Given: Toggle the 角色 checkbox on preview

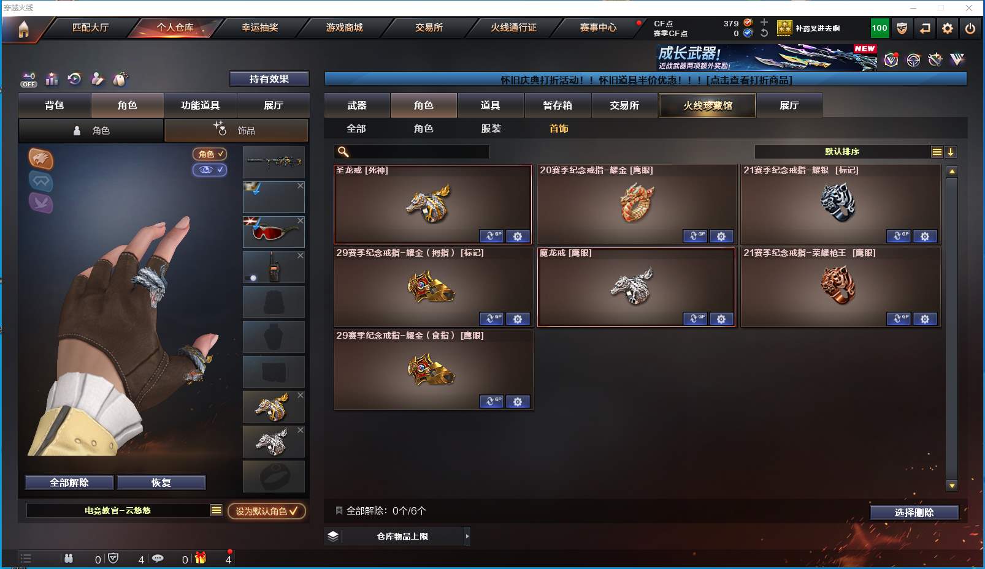Looking at the screenshot, I should point(210,154).
